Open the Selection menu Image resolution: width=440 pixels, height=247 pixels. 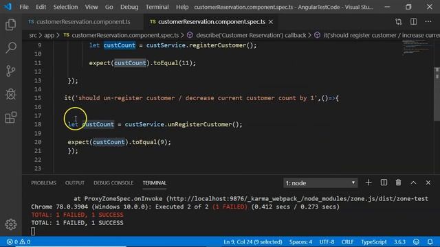point(65,7)
